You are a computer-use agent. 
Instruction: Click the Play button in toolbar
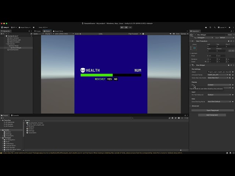[122, 27]
